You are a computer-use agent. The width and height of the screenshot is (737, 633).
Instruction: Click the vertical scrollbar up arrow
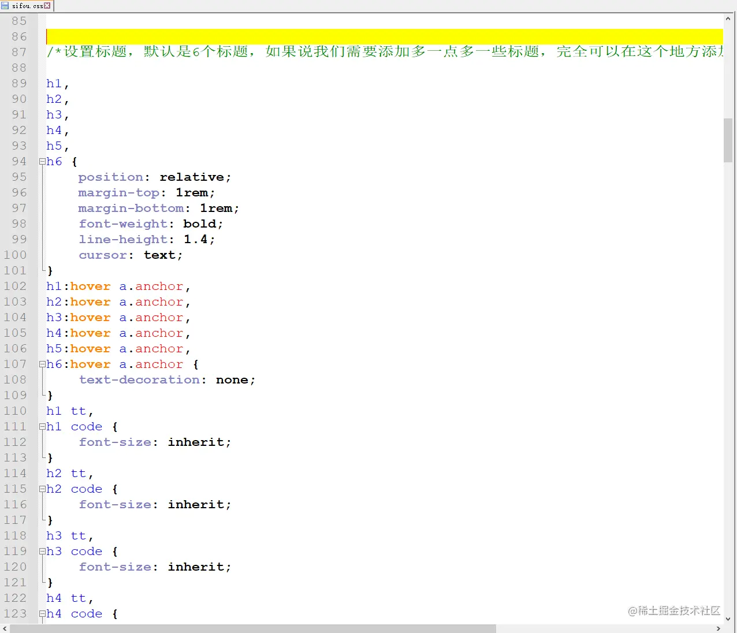[728, 18]
